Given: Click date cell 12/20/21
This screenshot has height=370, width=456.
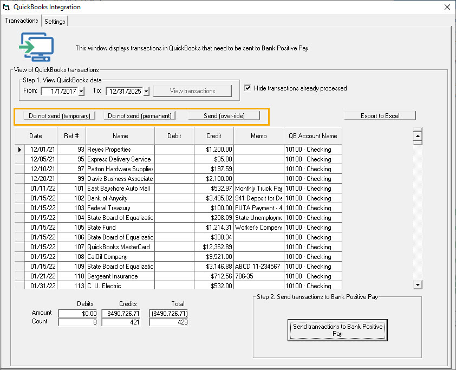Looking at the screenshot, I should (x=41, y=179).
